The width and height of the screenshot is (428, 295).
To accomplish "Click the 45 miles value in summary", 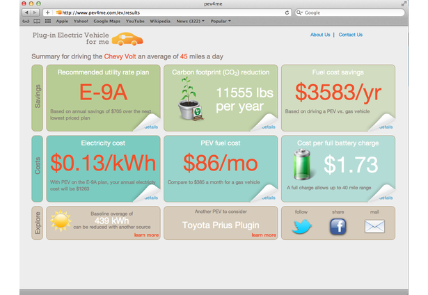I will (184, 56).
